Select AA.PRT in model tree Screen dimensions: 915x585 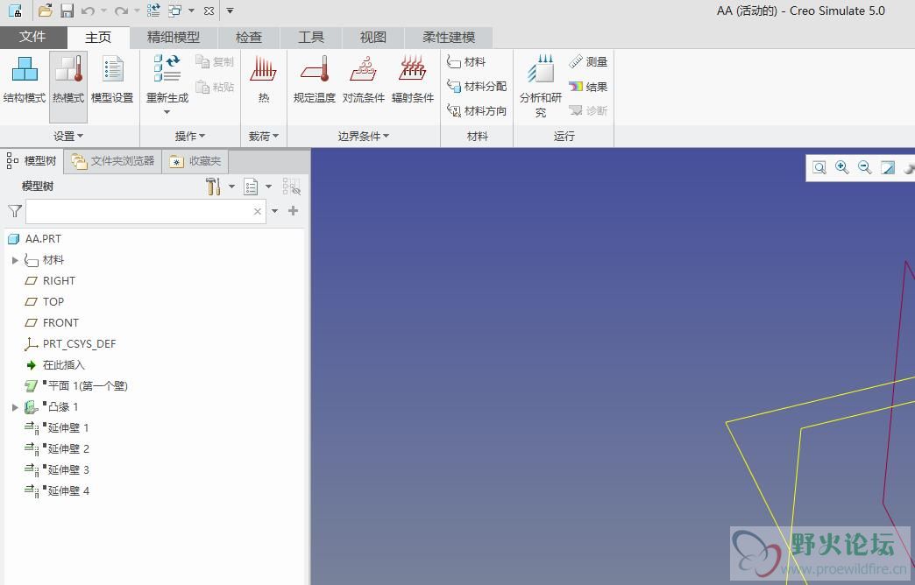[35, 238]
